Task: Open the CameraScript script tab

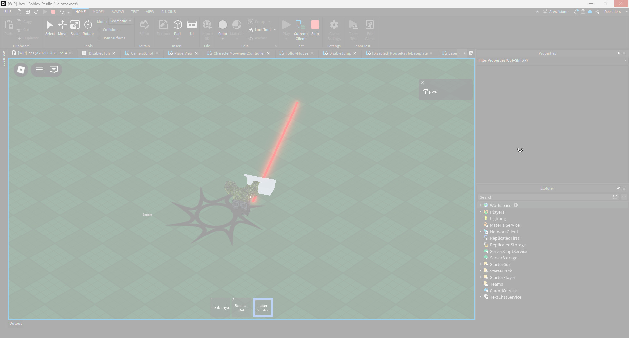Action: [142, 53]
